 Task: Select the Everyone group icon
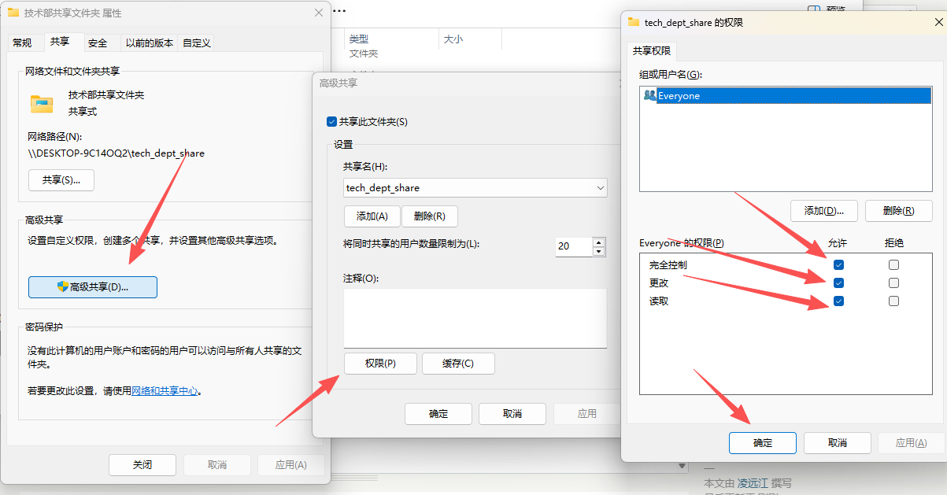coord(649,95)
